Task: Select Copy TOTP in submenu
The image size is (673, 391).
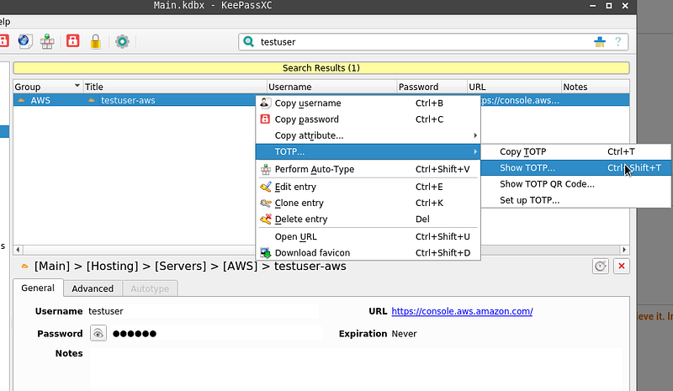Action: pos(575,151)
